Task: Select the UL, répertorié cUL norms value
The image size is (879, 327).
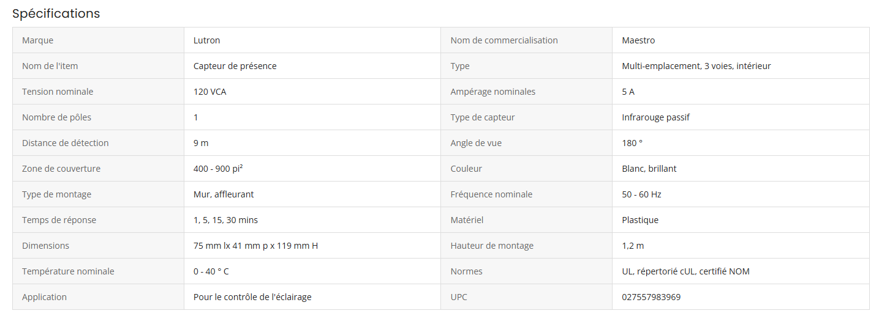Action: (x=685, y=271)
